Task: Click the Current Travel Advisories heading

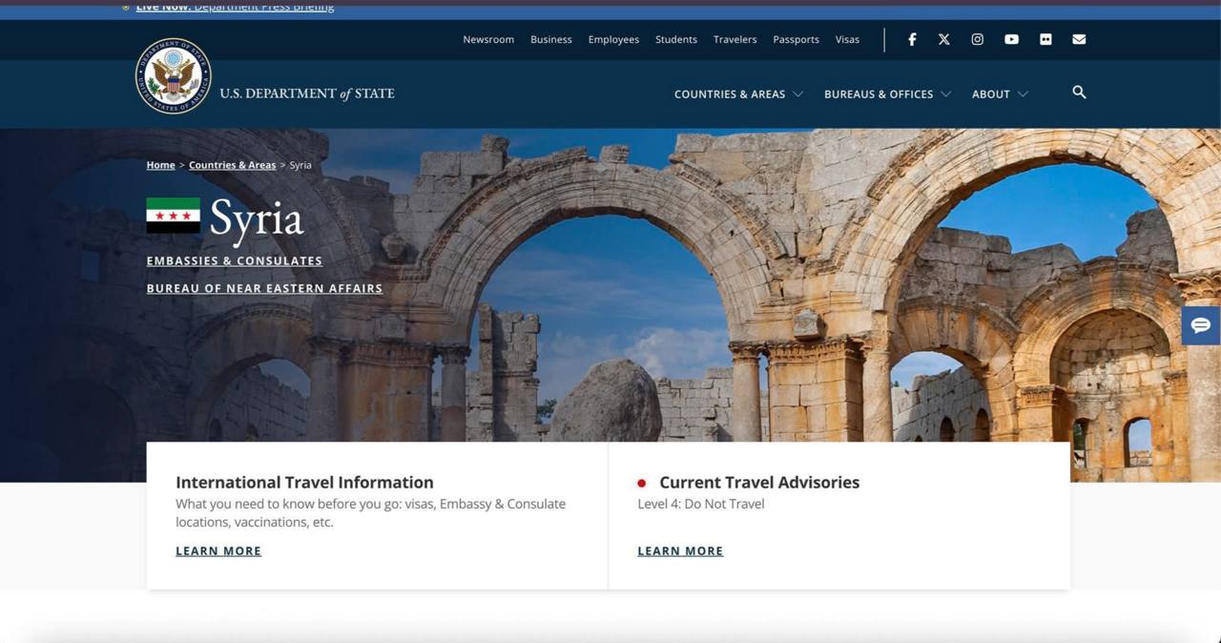Action: pyautogui.click(x=759, y=482)
